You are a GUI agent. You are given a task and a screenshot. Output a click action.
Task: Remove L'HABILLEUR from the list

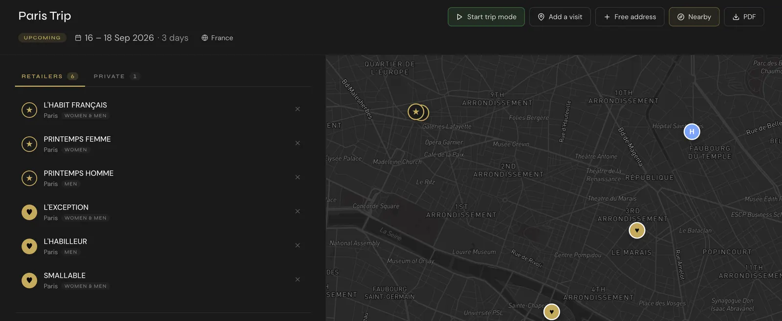tap(298, 245)
